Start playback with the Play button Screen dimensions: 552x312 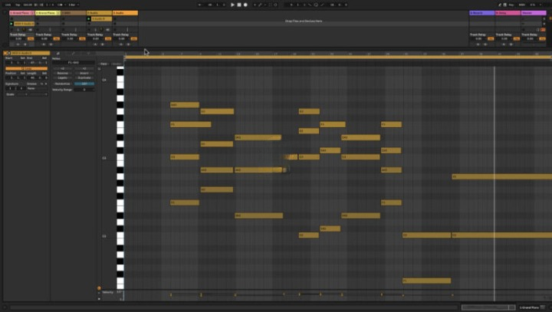pos(232,5)
